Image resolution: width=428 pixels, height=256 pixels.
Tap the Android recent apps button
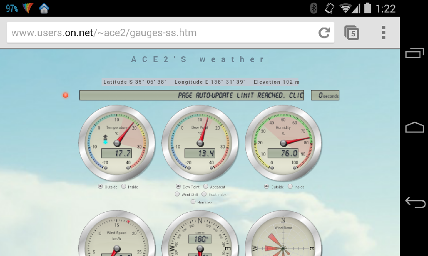point(414,53)
